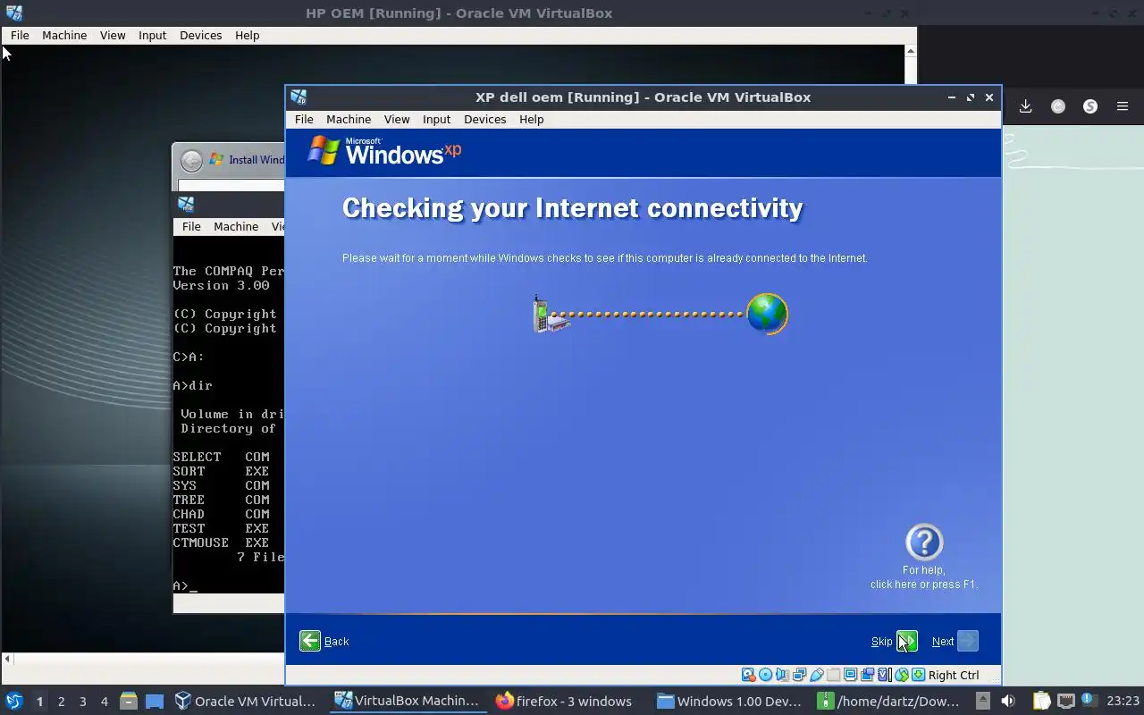Click the back arrow in Install Windows dialog
Screen dimensions: 1144x715
[x=191, y=160]
